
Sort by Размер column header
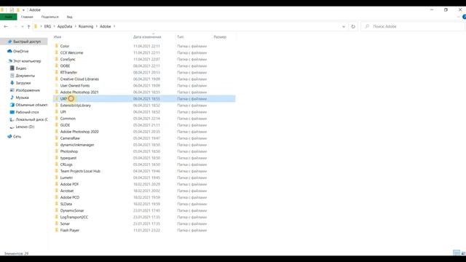tap(220, 37)
